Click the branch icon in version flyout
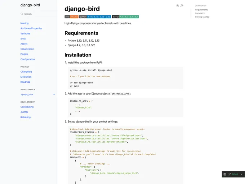Screen dimensions: 248x184 click(230, 174)
